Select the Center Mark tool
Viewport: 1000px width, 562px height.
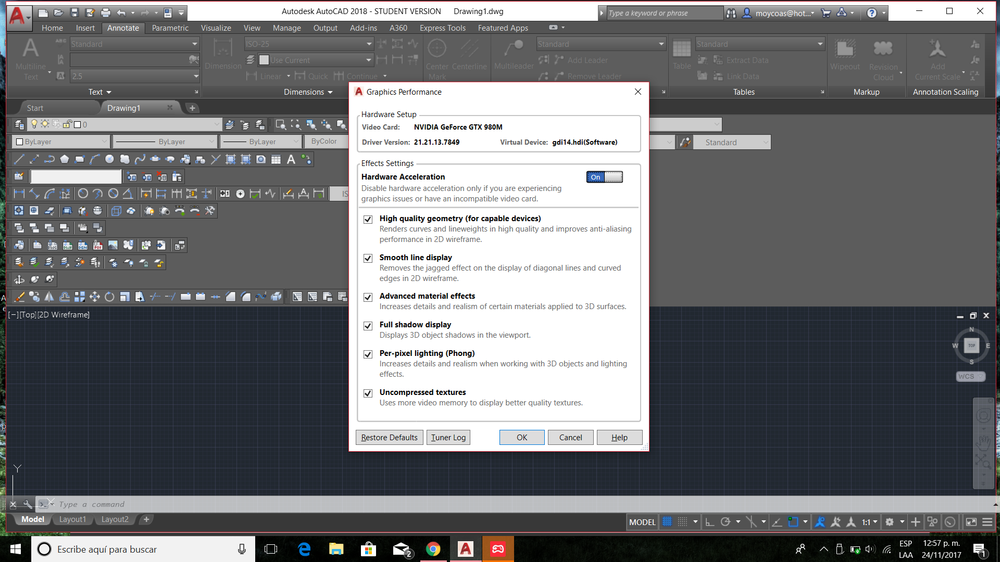pyautogui.click(x=437, y=57)
